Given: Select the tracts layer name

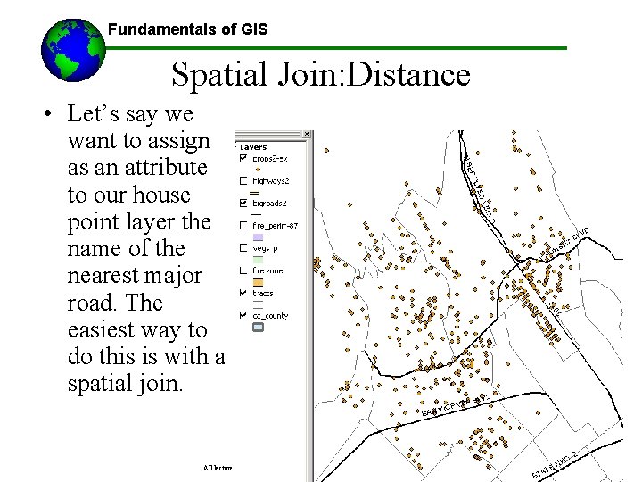Looking at the screenshot, I should [x=263, y=293].
